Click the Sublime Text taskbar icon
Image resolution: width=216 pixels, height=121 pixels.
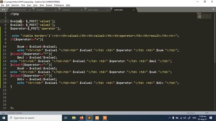tap(89, 118)
